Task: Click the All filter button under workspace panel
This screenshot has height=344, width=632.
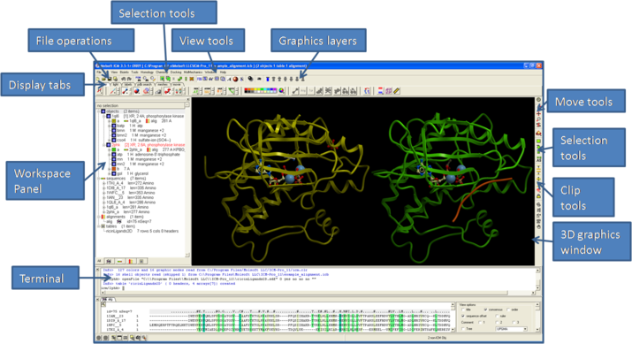Action: pyautogui.click(x=99, y=261)
